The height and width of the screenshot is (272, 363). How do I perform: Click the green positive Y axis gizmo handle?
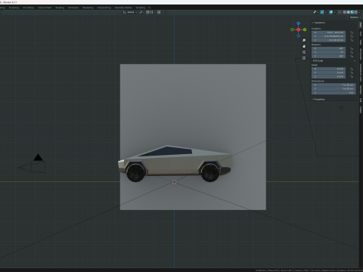coord(305,29)
